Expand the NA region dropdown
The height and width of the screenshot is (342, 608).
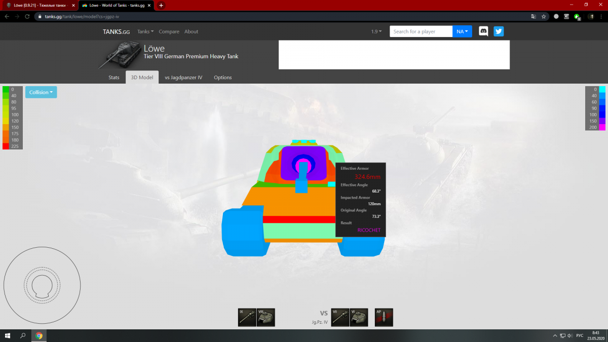coord(462,31)
